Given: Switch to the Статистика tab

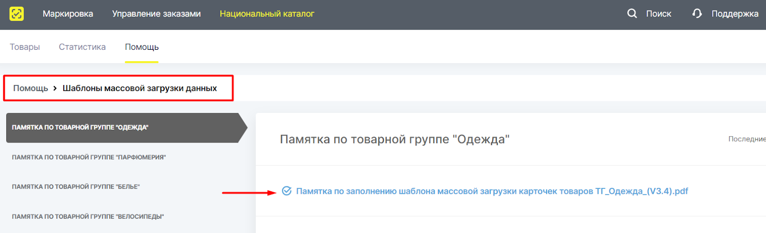Looking at the screenshot, I should pyautogui.click(x=82, y=47).
